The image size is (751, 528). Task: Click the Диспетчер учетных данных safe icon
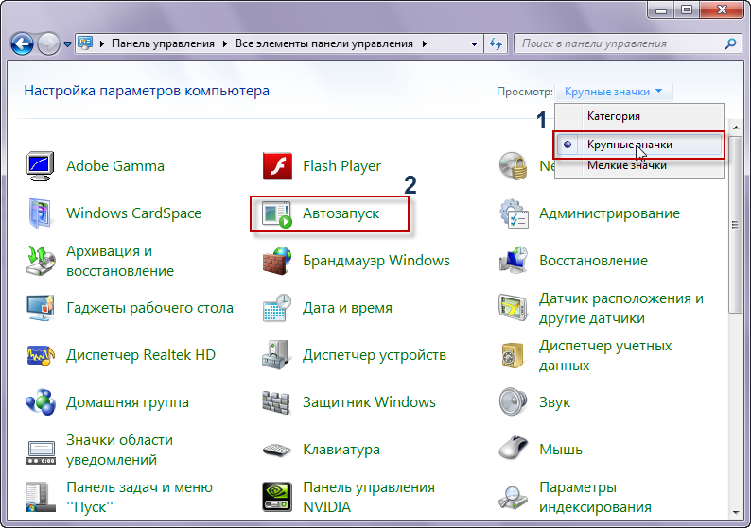pyautogui.click(x=513, y=355)
